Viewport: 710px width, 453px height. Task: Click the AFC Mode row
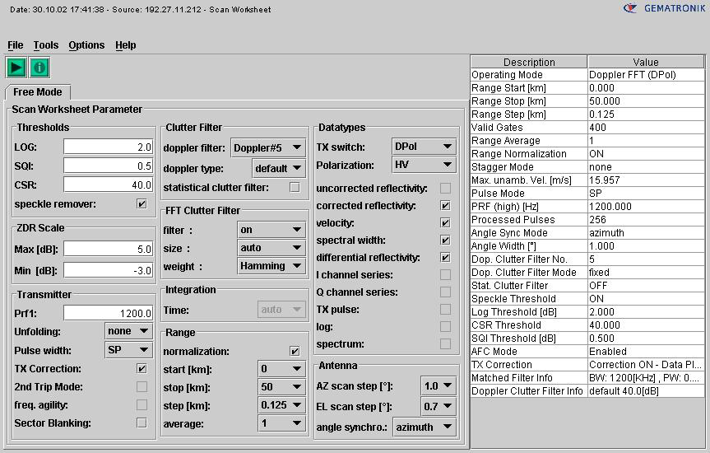587,352
